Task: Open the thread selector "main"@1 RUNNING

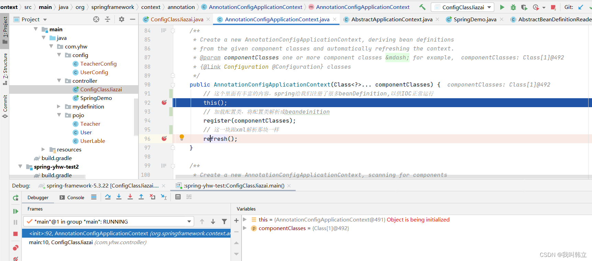Action: pos(109,222)
